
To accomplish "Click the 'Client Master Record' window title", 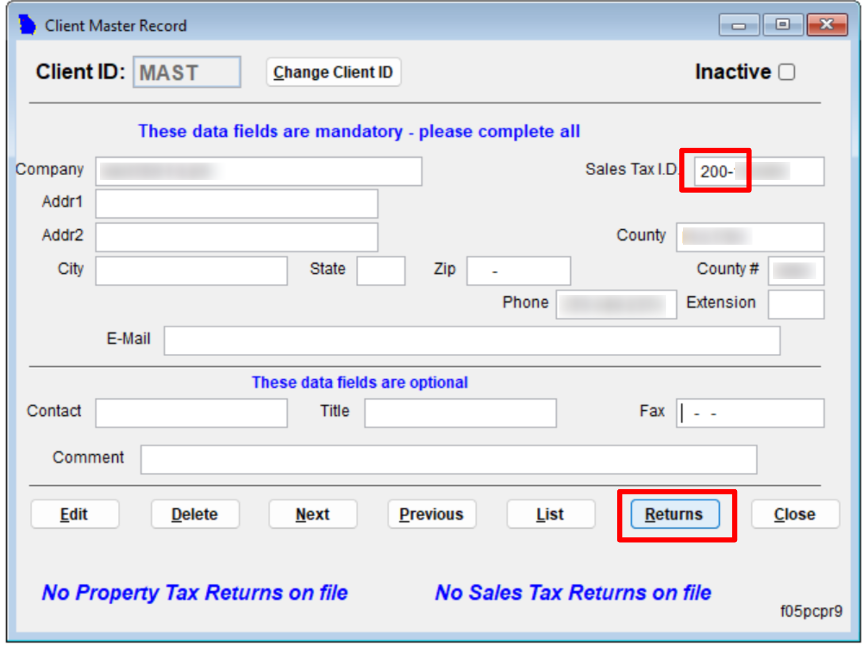I will click(x=116, y=26).
